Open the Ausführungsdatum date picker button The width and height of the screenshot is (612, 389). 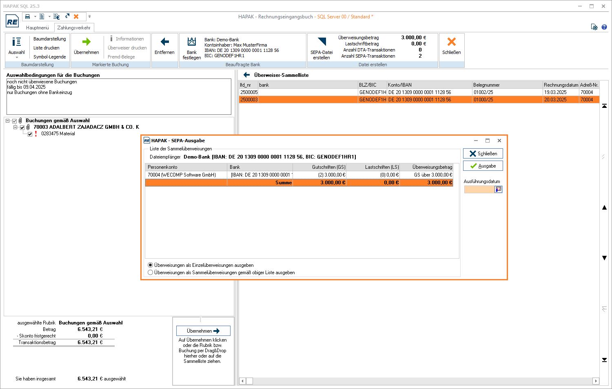click(498, 189)
